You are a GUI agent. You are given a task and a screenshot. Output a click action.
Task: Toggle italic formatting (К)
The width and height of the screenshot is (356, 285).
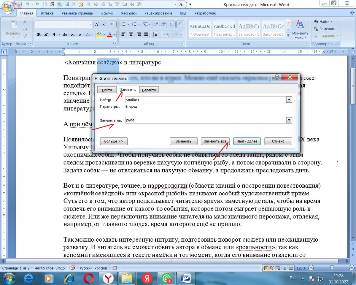[x=46, y=34]
